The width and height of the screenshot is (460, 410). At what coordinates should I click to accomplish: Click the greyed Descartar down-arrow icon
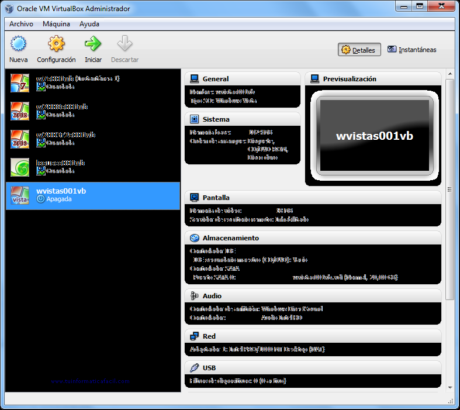tap(124, 44)
